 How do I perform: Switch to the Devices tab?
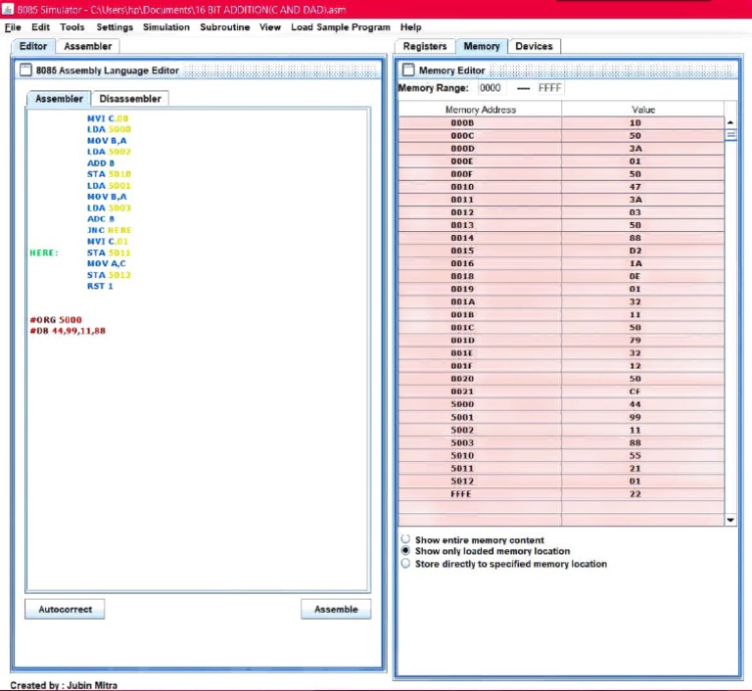[x=534, y=46]
